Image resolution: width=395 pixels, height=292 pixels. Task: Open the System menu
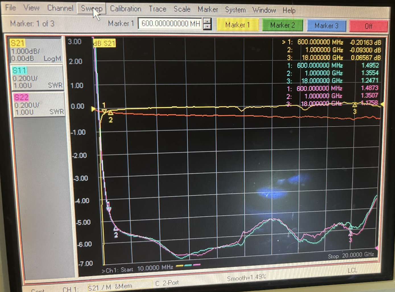235,10
